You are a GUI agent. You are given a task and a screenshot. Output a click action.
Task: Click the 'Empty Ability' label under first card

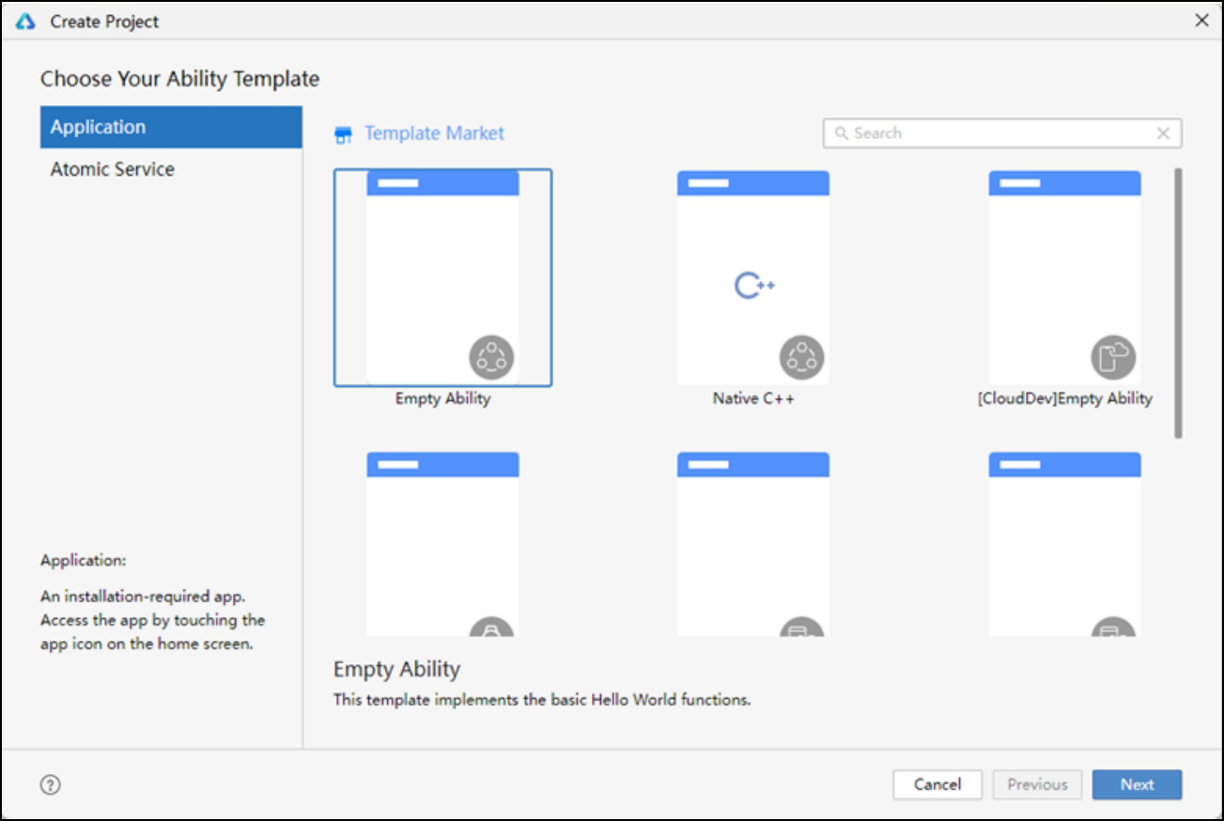(x=442, y=398)
